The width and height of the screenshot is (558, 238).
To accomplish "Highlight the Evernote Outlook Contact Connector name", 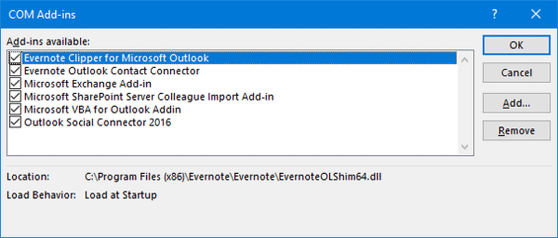I will point(112,71).
